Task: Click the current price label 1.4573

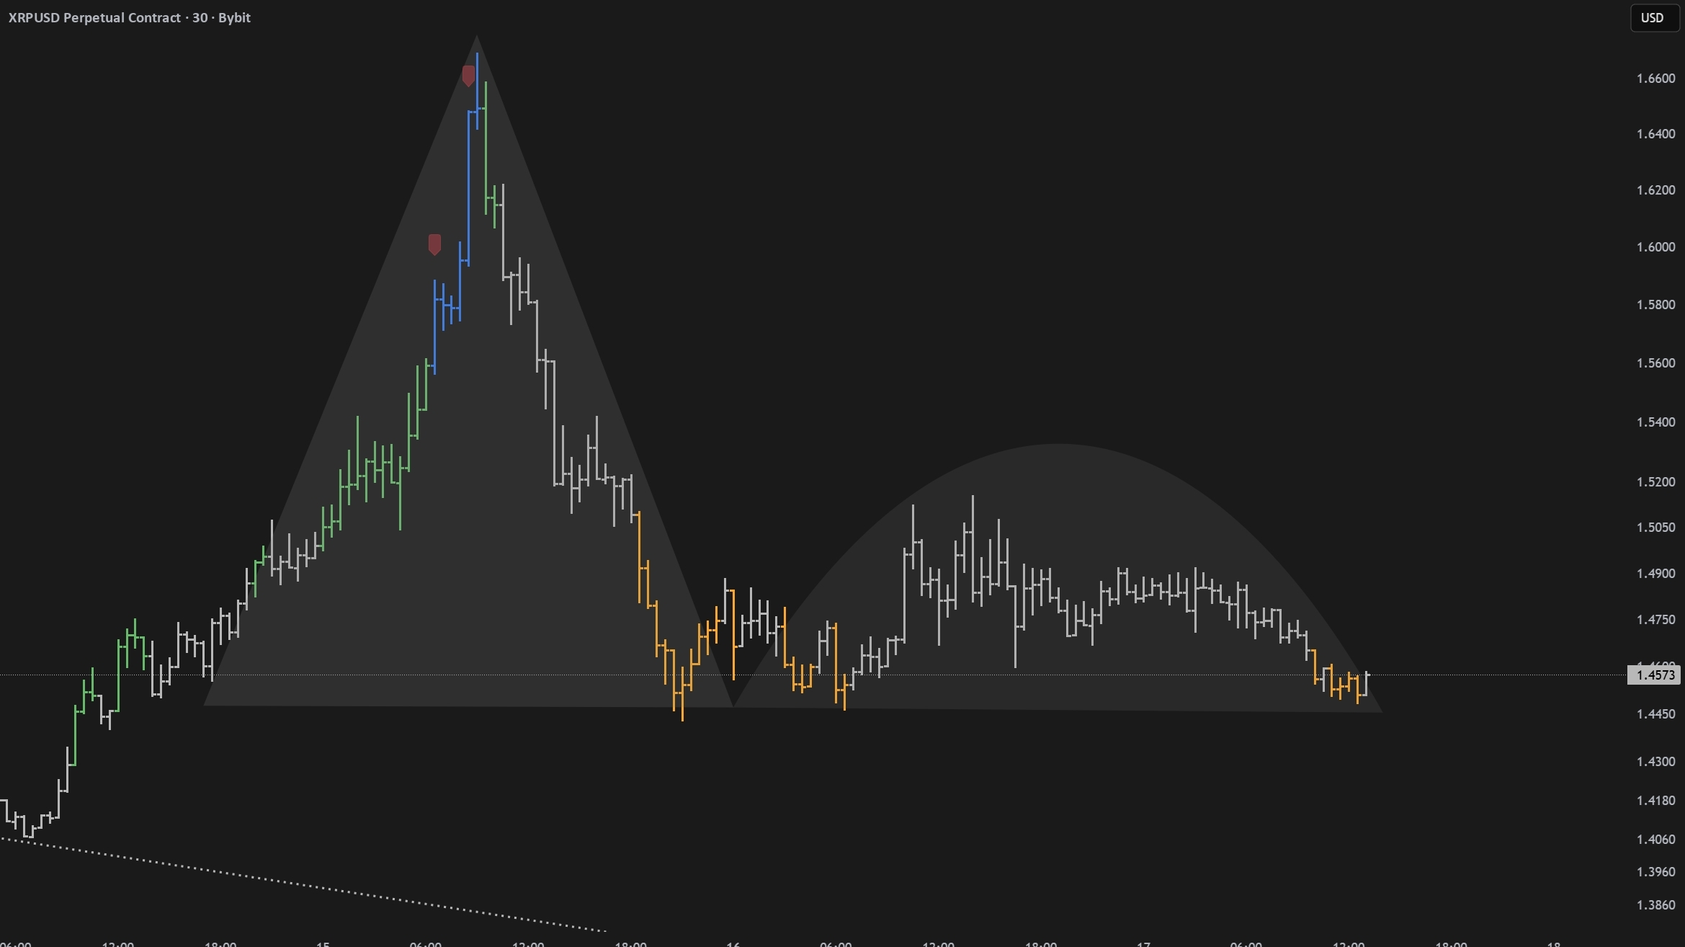Action: click(x=1655, y=675)
